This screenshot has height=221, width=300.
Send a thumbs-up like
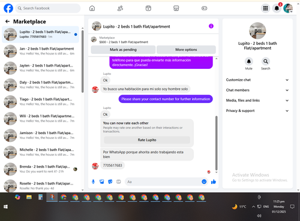[214, 181]
